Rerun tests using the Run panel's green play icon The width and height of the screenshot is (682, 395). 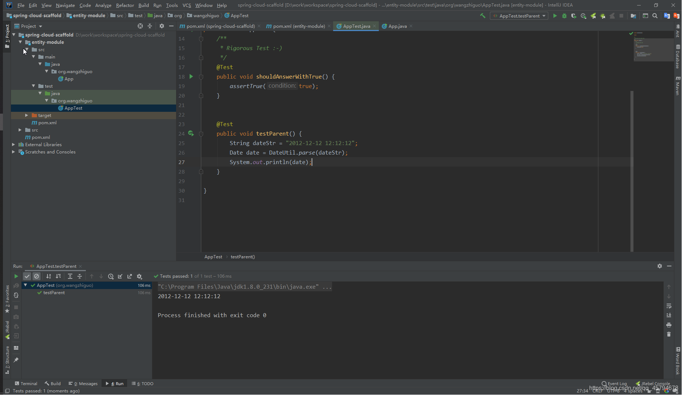pos(16,276)
